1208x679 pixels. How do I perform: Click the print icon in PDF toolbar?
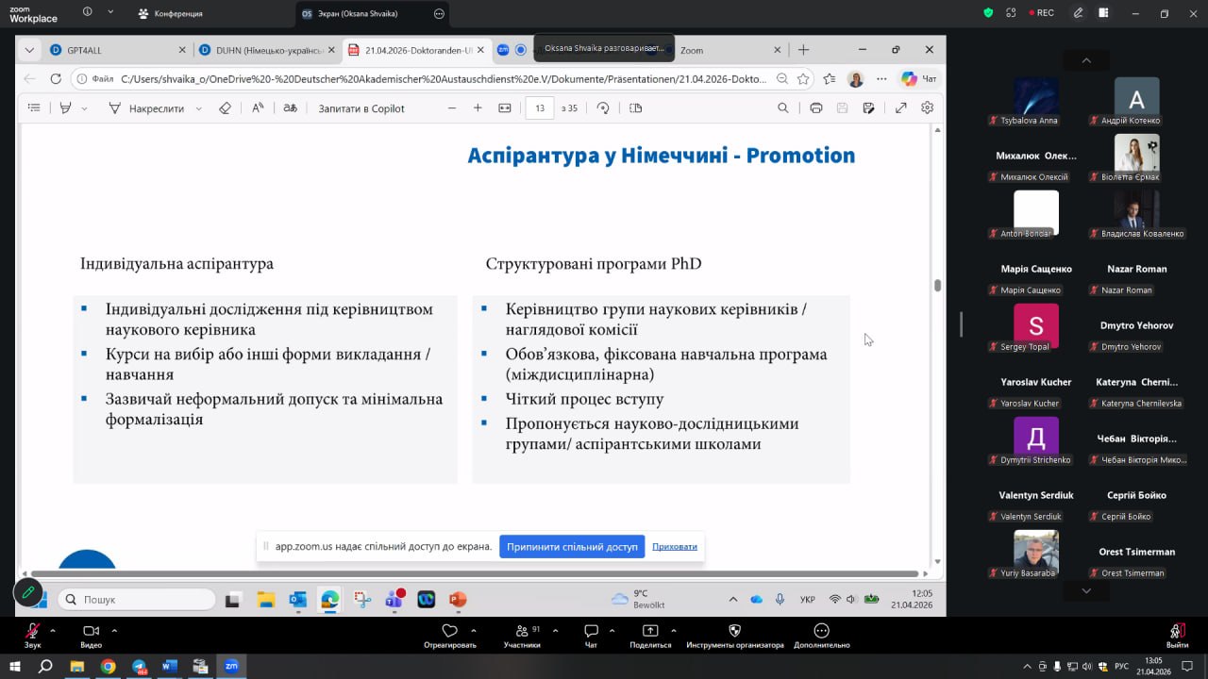[x=815, y=108]
